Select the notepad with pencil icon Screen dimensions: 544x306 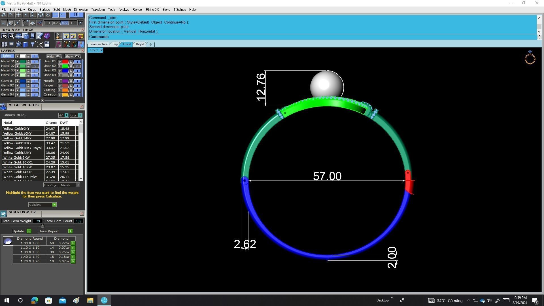(x=39, y=36)
